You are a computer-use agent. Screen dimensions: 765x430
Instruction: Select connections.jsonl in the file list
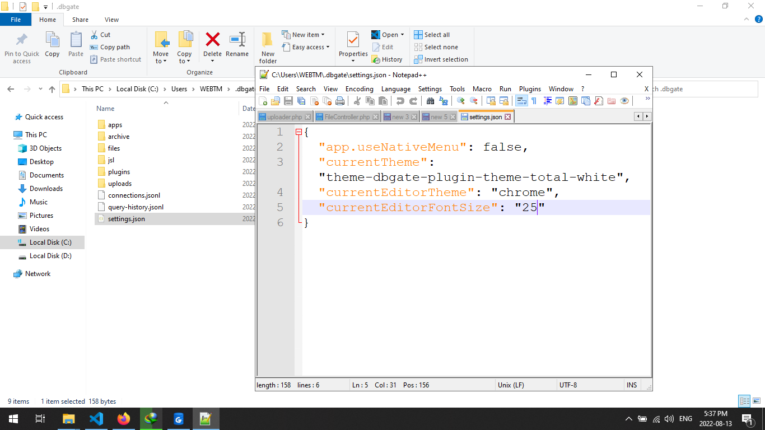tap(134, 195)
